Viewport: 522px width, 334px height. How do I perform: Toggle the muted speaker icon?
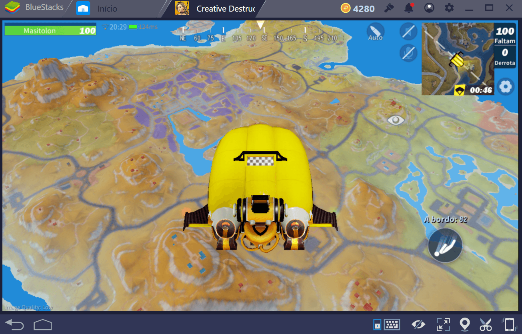[x=408, y=32]
